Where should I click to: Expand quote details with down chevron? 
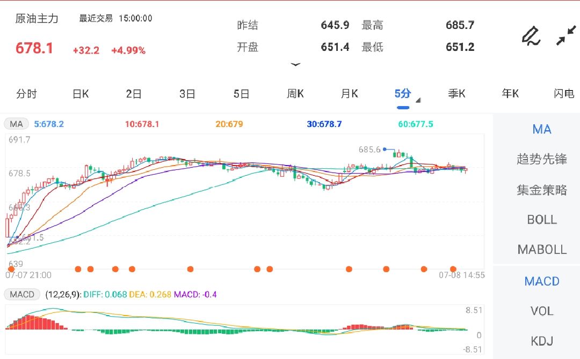[x=295, y=64]
